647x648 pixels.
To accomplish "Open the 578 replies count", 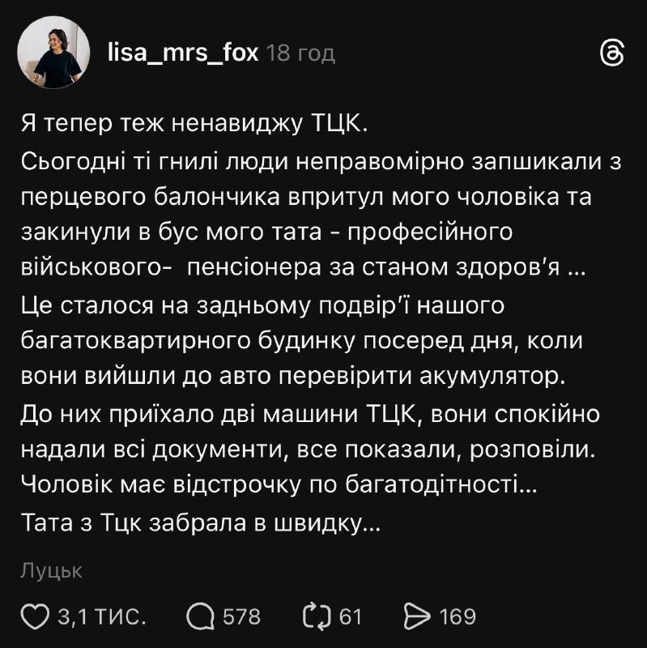I will click(x=241, y=617).
